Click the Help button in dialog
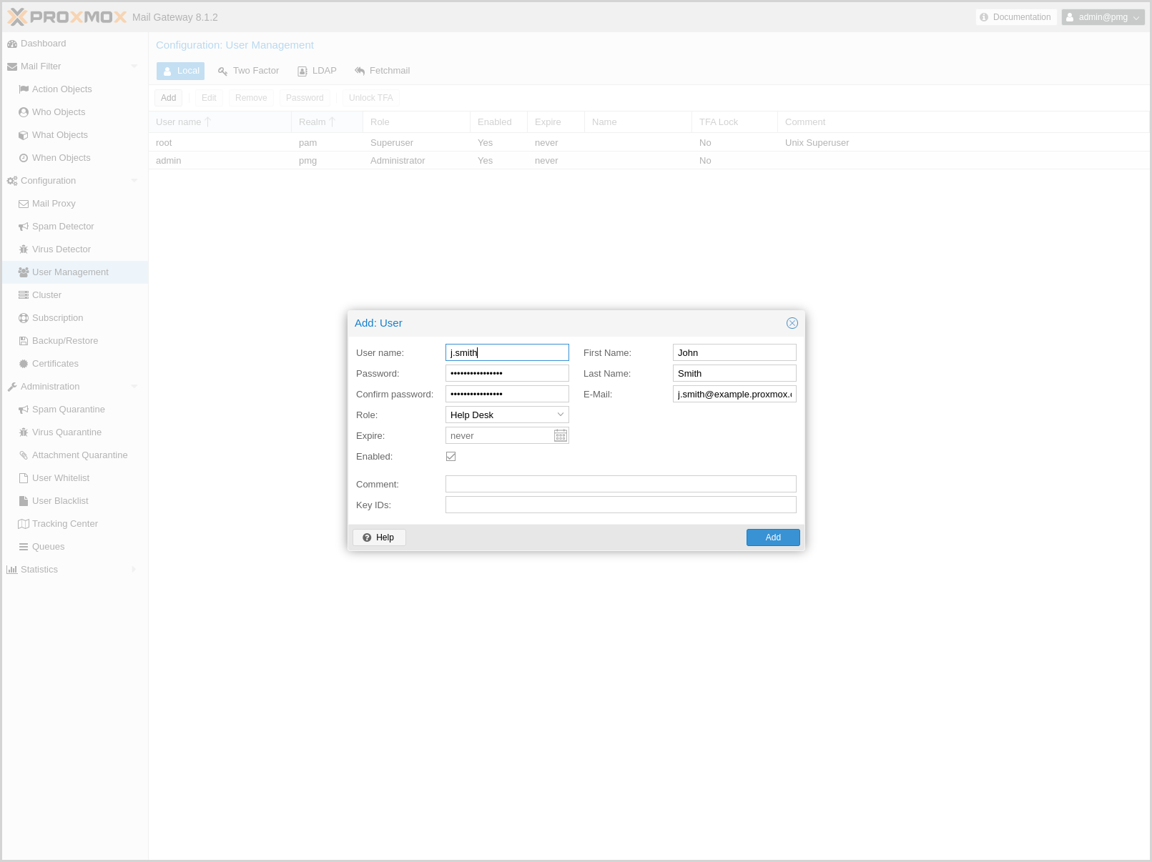The width and height of the screenshot is (1152, 862). 379,537
